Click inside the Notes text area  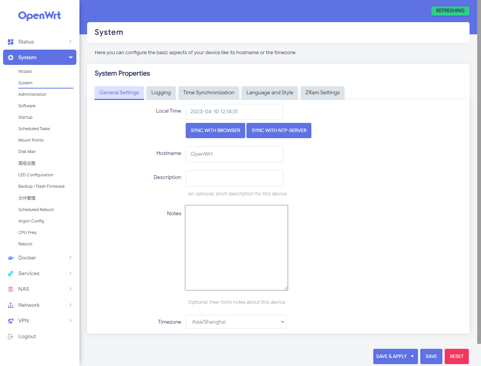(x=236, y=248)
